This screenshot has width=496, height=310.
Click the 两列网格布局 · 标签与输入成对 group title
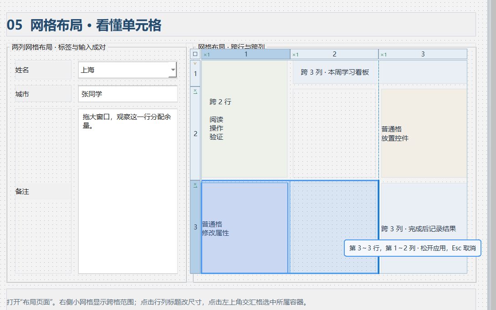tap(58, 47)
